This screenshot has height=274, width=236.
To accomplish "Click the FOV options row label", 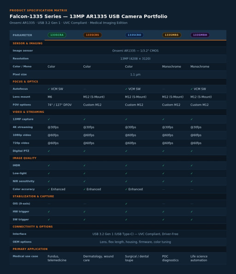I will tap(22, 105).
